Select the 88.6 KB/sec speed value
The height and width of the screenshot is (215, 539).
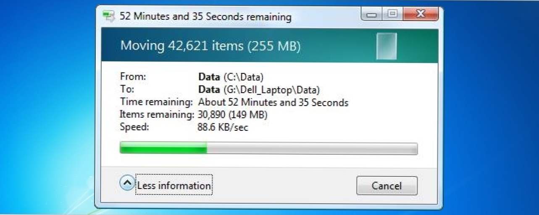point(223,127)
